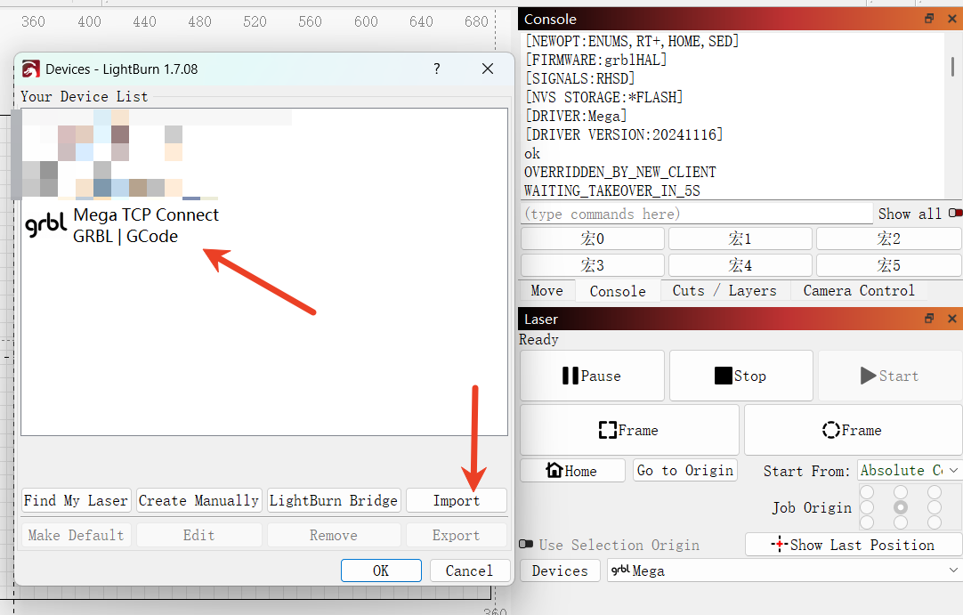Click the square Frame button
Viewport: 963px width, 615px height.
pyautogui.click(x=629, y=430)
